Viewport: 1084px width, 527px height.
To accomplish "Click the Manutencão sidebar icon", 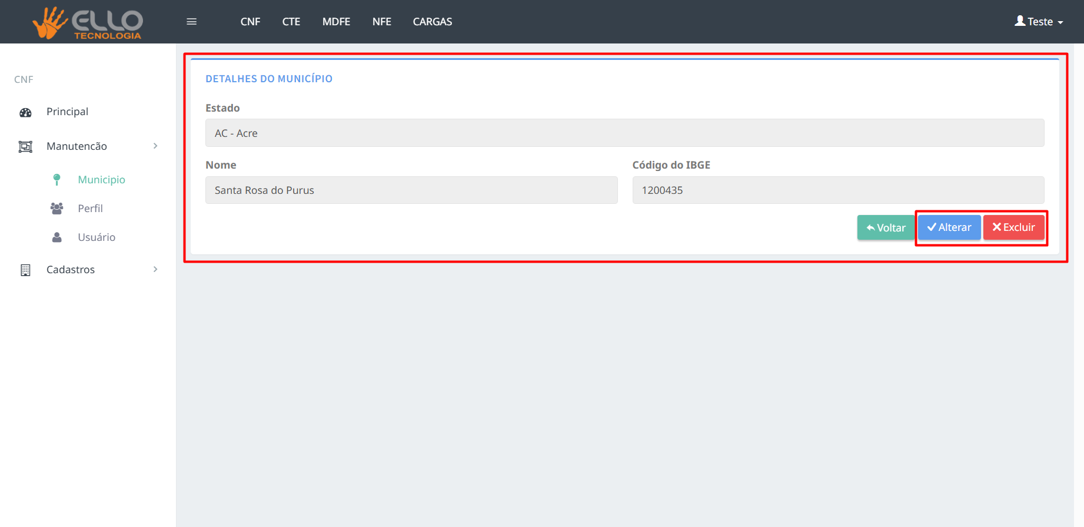I will coord(25,147).
